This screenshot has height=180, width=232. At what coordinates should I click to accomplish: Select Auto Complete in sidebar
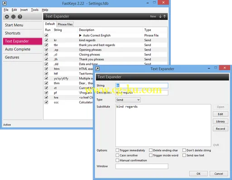point(23,49)
